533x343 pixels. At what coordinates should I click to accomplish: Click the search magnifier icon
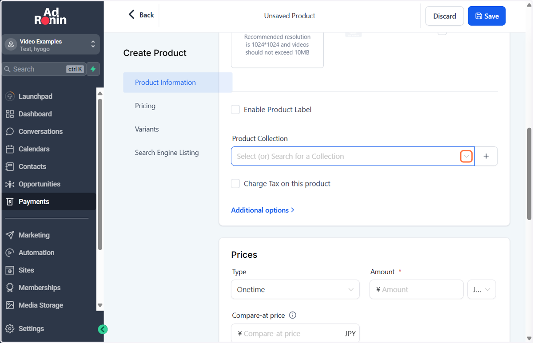[8, 69]
